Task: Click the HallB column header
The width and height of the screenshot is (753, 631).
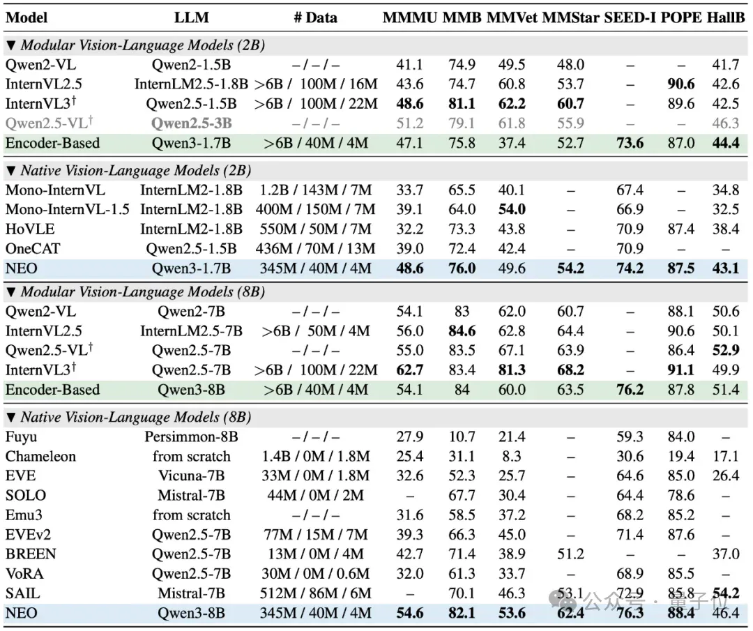Action: point(726,17)
